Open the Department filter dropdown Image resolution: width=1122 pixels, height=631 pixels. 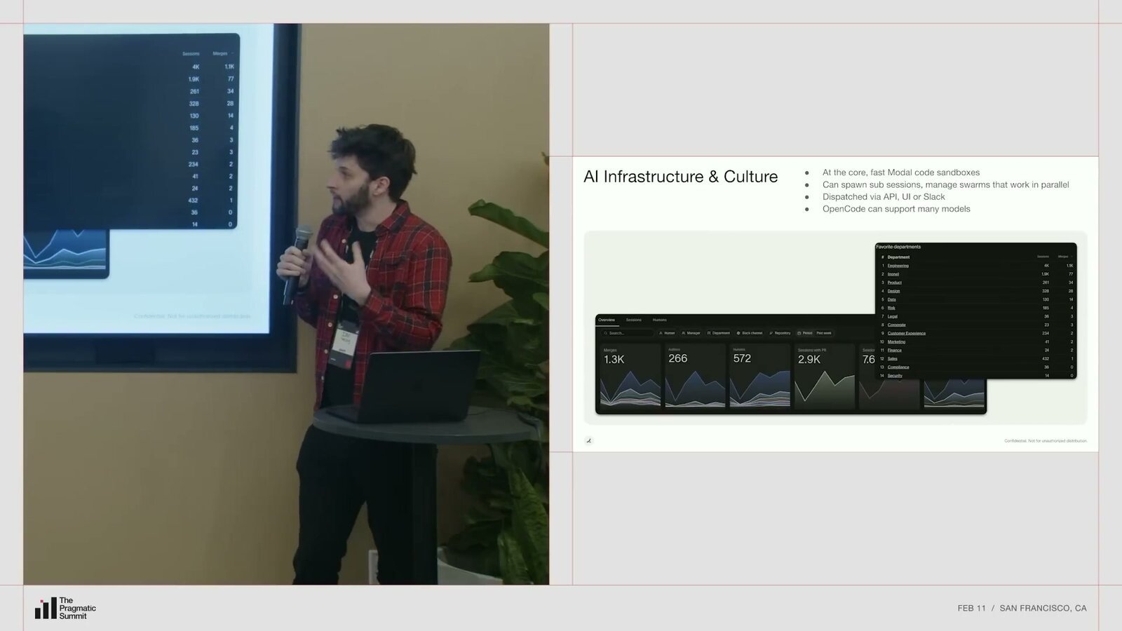tap(718, 333)
